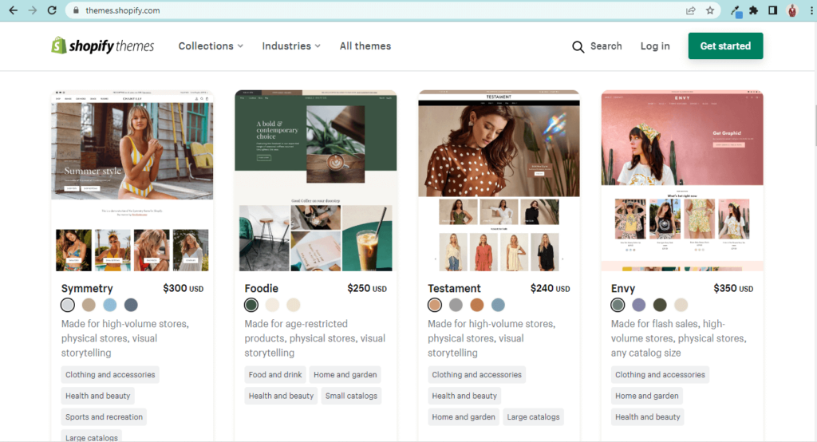Click Foodie's Food and drink tag
The width and height of the screenshot is (817, 442).
[x=275, y=375]
